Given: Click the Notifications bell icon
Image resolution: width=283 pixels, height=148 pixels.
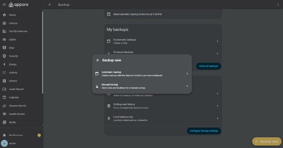Looking at the screenshot, I should tap(4, 135).
